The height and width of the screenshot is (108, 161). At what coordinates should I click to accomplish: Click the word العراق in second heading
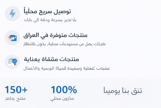(x=32, y=35)
